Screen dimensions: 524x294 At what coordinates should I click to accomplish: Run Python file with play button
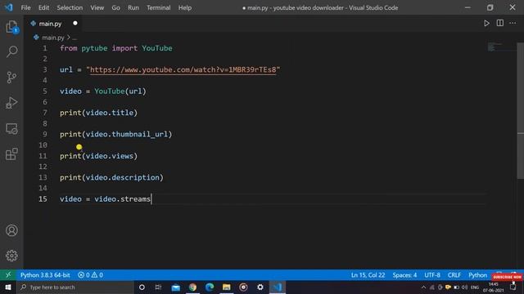tap(486, 24)
